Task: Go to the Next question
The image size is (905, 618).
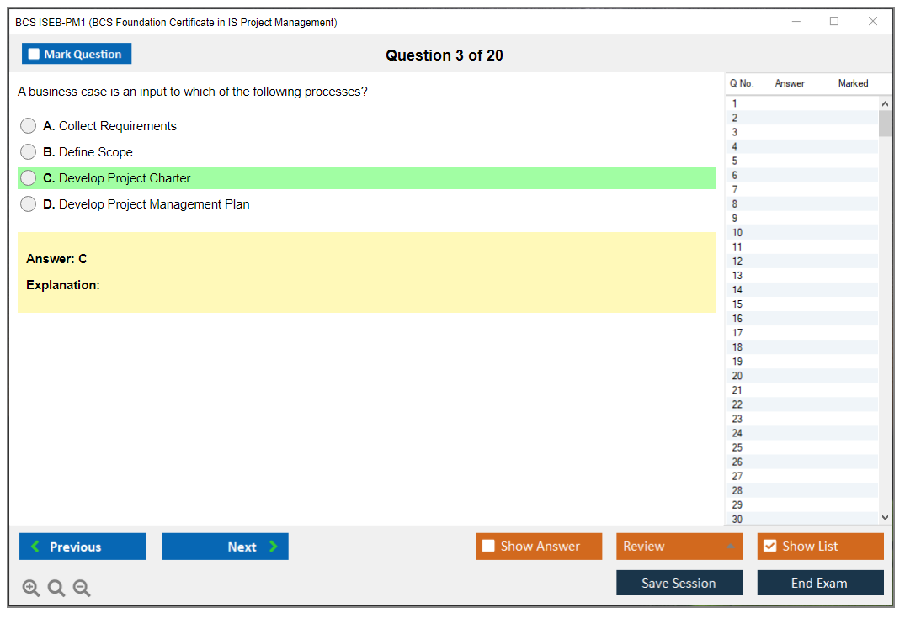Action: [x=225, y=547]
